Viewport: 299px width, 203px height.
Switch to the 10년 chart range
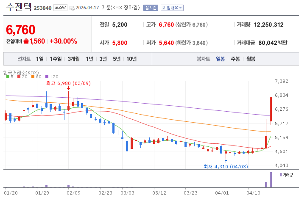click(131, 59)
